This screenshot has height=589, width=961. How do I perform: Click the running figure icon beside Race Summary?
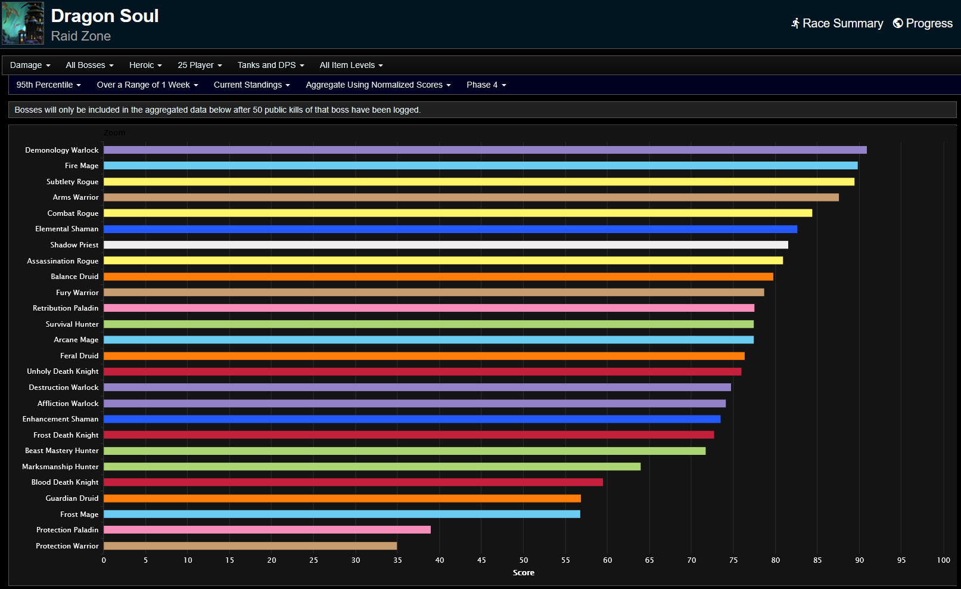(x=795, y=23)
